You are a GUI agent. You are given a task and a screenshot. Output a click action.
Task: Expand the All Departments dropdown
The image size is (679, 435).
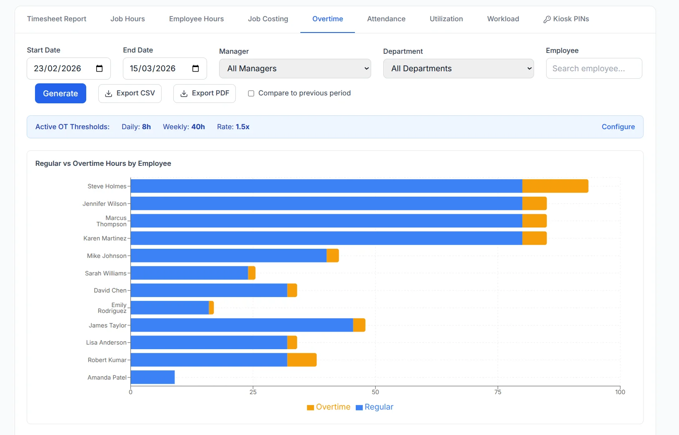pyautogui.click(x=458, y=68)
